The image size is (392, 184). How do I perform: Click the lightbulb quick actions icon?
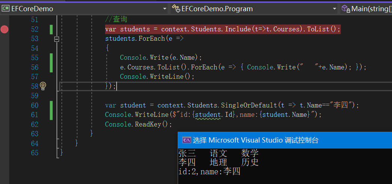(43, 86)
